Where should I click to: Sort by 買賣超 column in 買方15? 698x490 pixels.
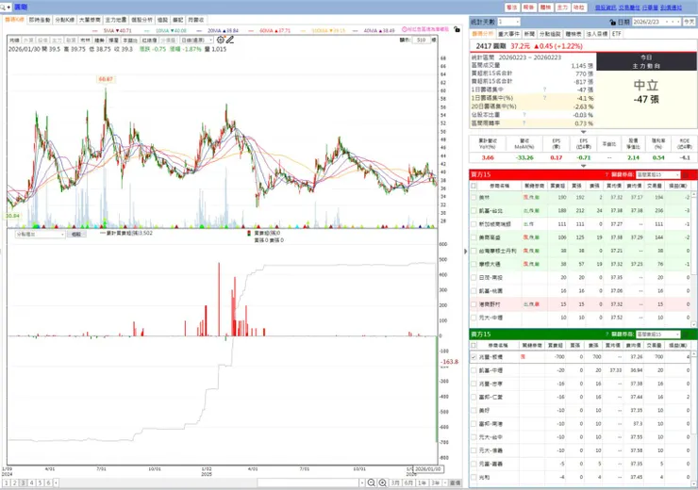(x=557, y=186)
